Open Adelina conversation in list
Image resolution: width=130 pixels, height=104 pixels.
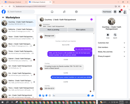tap(18, 82)
